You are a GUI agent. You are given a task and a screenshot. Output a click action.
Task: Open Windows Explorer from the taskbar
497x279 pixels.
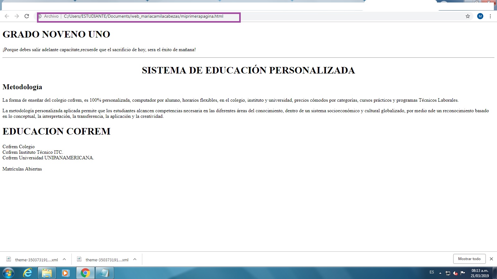(47, 273)
